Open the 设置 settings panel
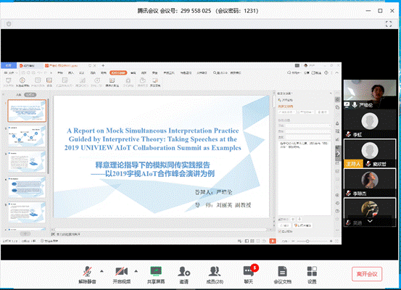401x290 pixels. pos(312,275)
